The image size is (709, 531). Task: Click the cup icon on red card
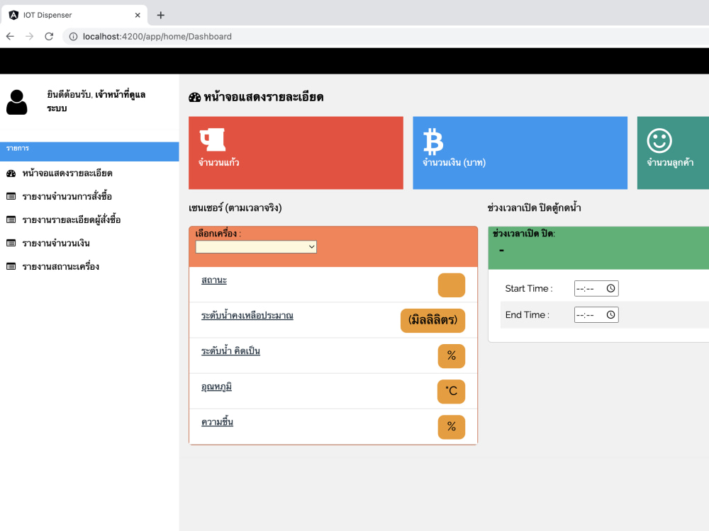click(x=213, y=139)
